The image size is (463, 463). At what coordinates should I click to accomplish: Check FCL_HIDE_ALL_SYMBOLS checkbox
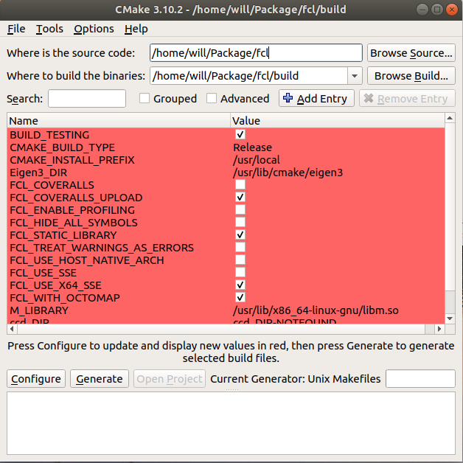[240, 222]
